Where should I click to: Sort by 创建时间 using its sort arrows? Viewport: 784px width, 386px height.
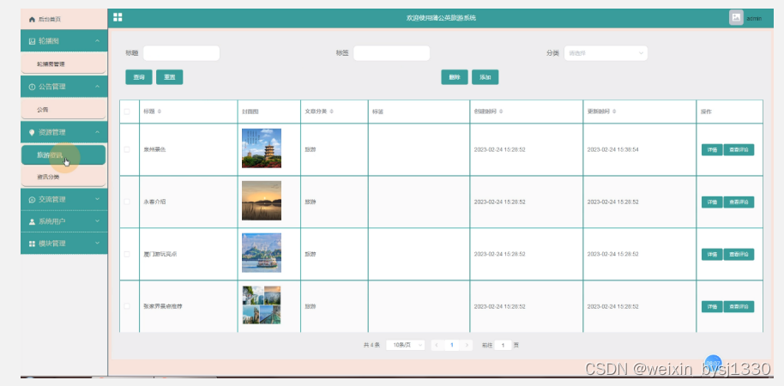[501, 112]
